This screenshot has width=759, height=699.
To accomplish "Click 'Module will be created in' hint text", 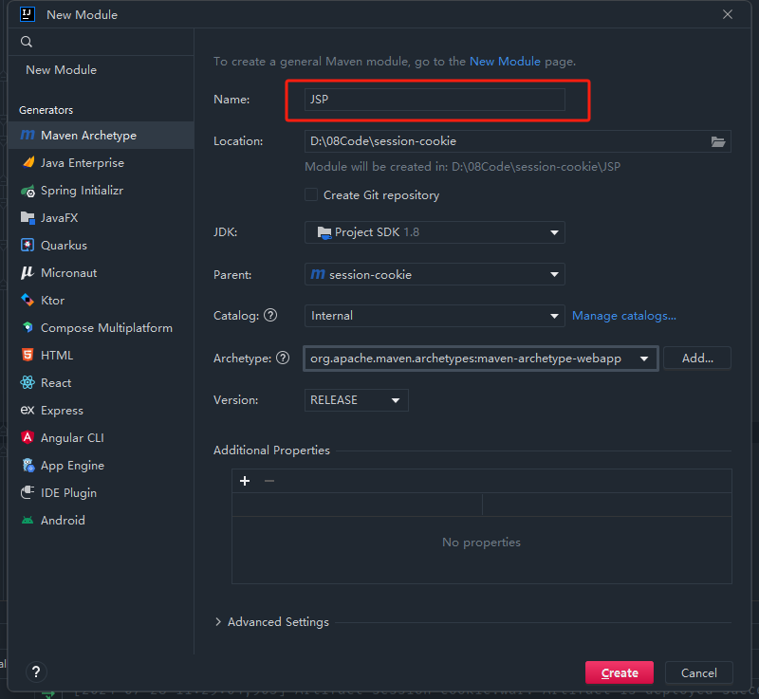I will coord(462,167).
